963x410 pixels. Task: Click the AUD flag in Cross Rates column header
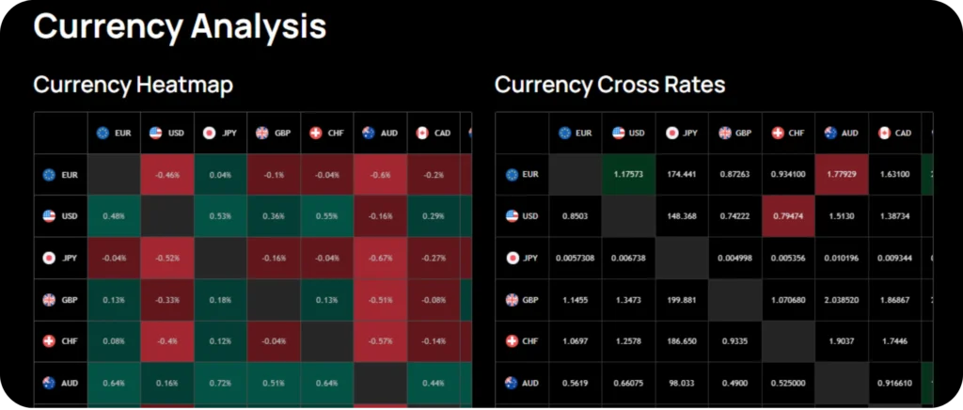click(831, 134)
